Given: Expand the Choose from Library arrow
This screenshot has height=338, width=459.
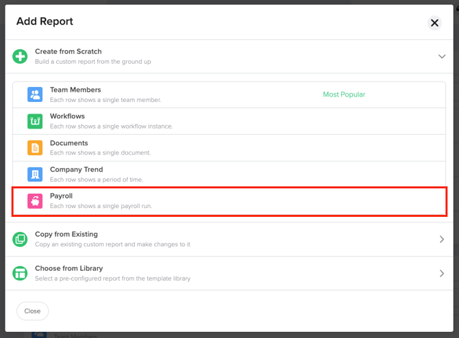Looking at the screenshot, I should click(442, 274).
